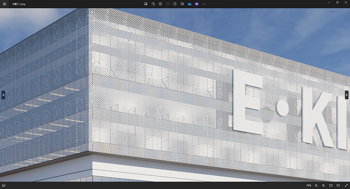Screen dimensions: 350x189
Task: Click the print icon in the toolbar
Action: [182, 4]
